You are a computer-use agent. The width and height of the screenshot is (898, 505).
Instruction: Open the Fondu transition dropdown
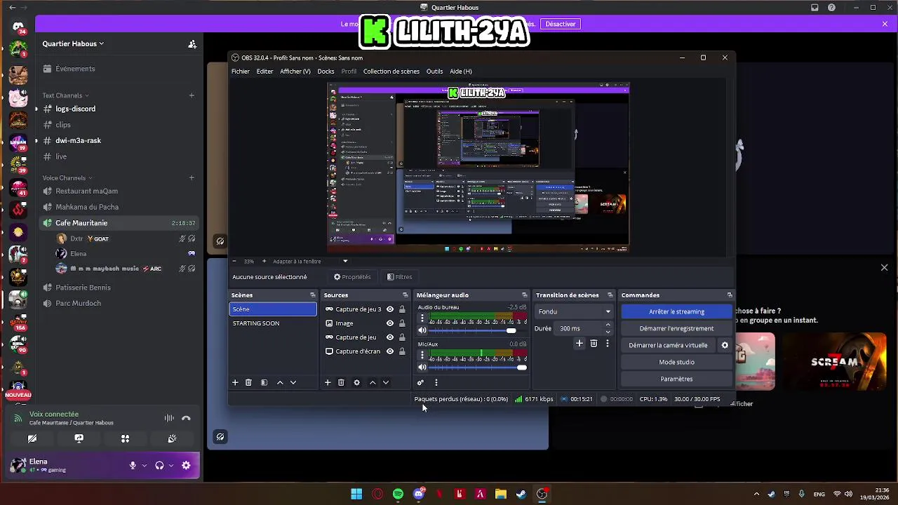coord(574,311)
